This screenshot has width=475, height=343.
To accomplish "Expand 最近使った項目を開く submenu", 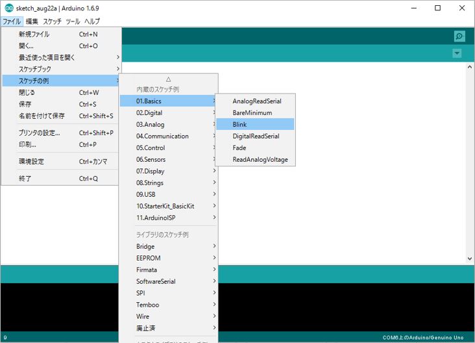I will 60,57.
